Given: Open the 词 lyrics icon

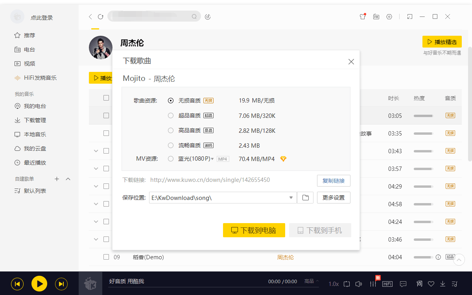Looking at the screenshot, I should click(x=419, y=283).
